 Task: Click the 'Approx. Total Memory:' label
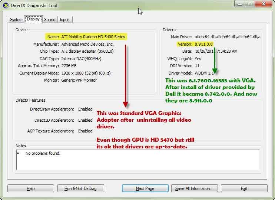tap(39, 66)
